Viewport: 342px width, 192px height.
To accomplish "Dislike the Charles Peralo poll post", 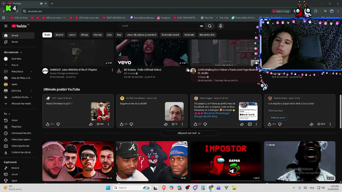I will [x=280, y=124].
